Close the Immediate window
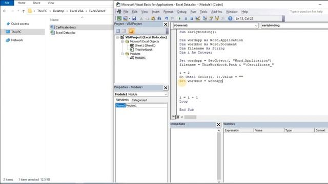The height and width of the screenshot is (184, 328). 219,125
